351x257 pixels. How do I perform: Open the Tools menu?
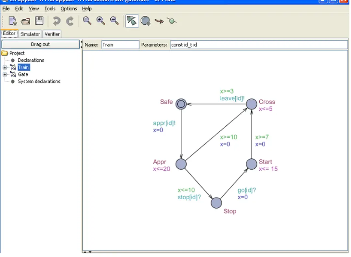pyautogui.click(x=50, y=9)
